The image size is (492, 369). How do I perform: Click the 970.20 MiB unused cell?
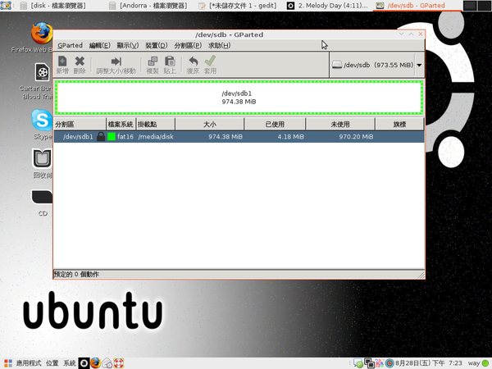click(x=356, y=137)
